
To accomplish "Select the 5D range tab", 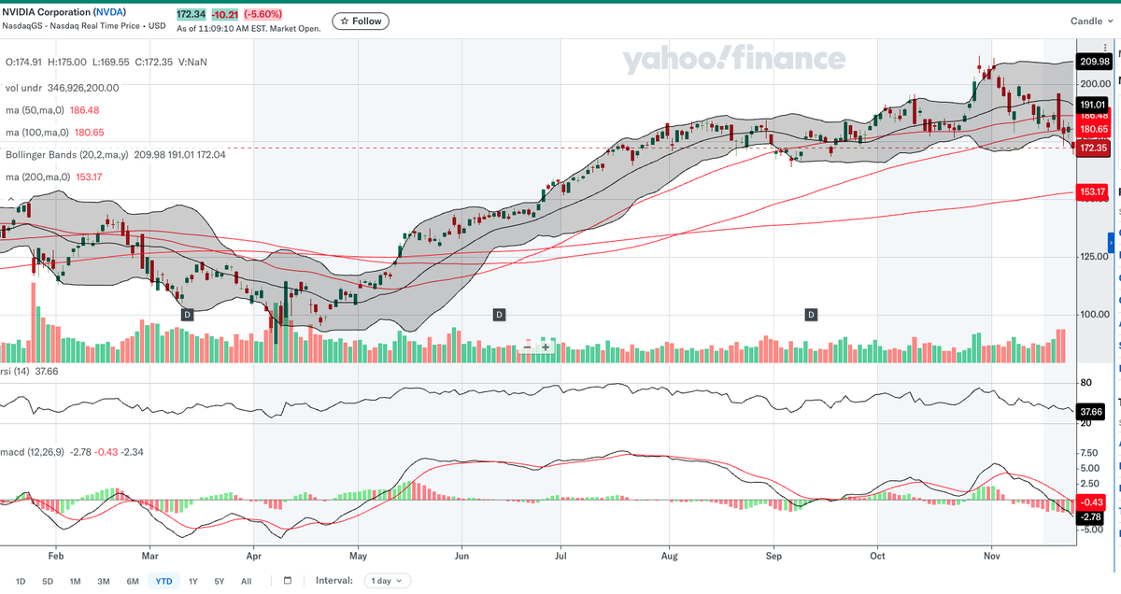I will (48, 581).
